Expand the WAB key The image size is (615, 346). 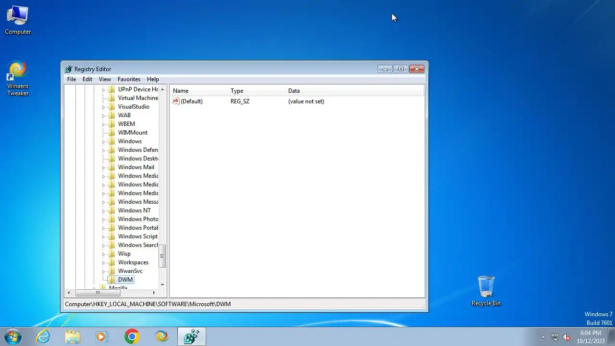103,115
